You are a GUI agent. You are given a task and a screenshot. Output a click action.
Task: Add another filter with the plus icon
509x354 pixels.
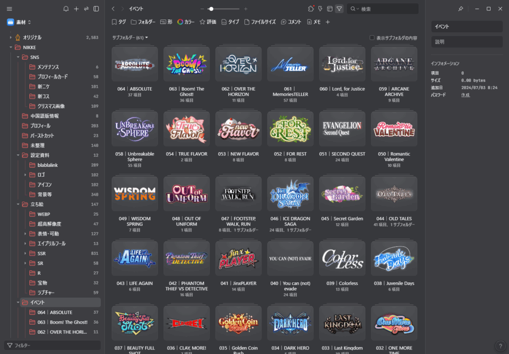tap(328, 22)
